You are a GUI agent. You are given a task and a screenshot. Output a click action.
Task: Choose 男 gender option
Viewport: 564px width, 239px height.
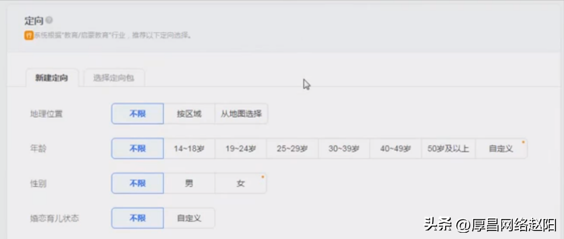[189, 183]
